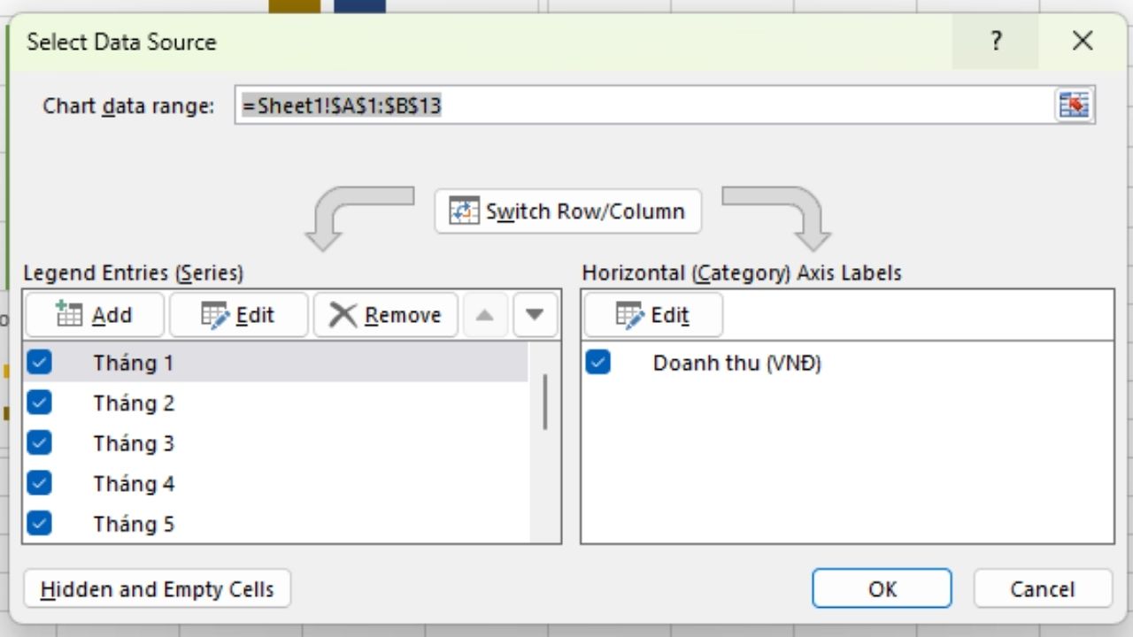The width and height of the screenshot is (1133, 637).
Task: Open the dialog help question mark
Action: tap(996, 41)
